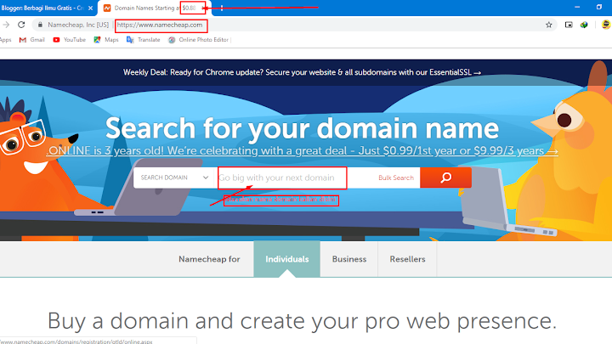The image size is (612, 344).
Task: Click the padlock site security icon
Action: click(x=40, y=25)
